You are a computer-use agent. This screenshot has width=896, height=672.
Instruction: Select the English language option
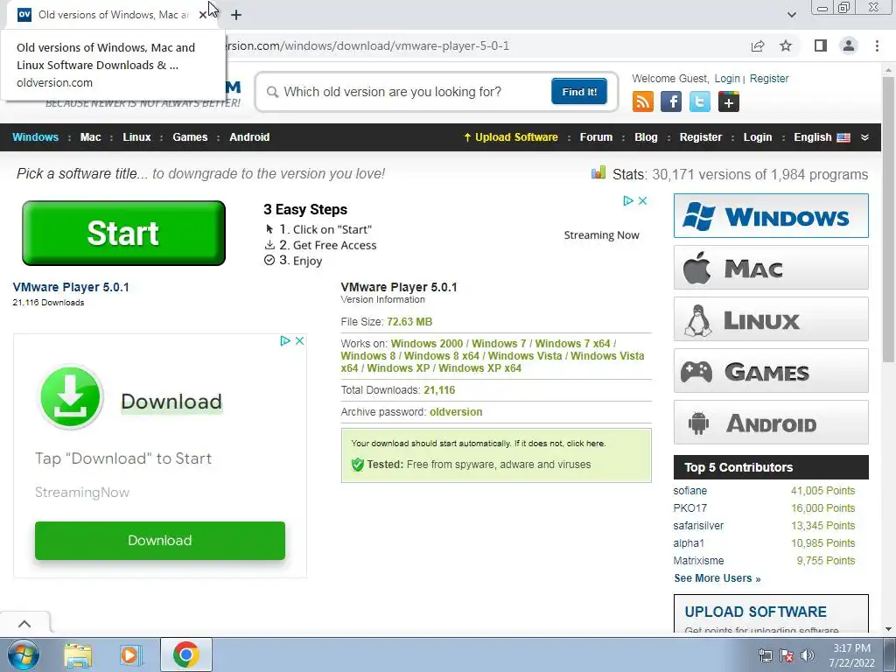tap(822, 137)
